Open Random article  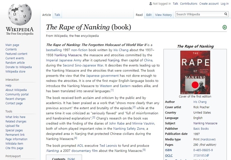point(15,63)
